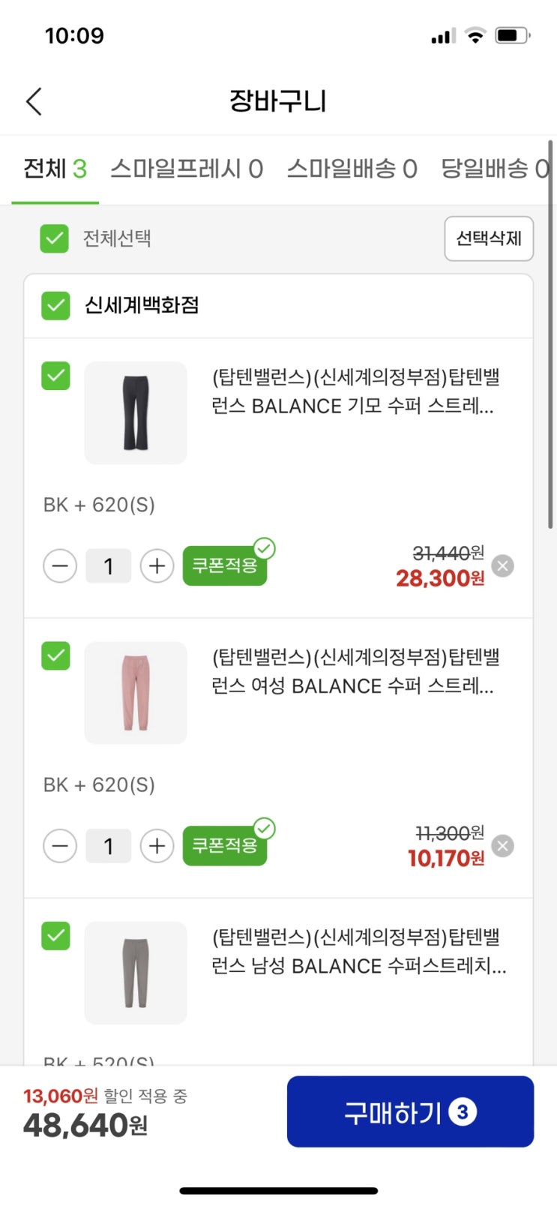Screen dimensions: 557x1206
Task: Remove the 10,170원 item with X icon
Action: (x=503, y=846)
